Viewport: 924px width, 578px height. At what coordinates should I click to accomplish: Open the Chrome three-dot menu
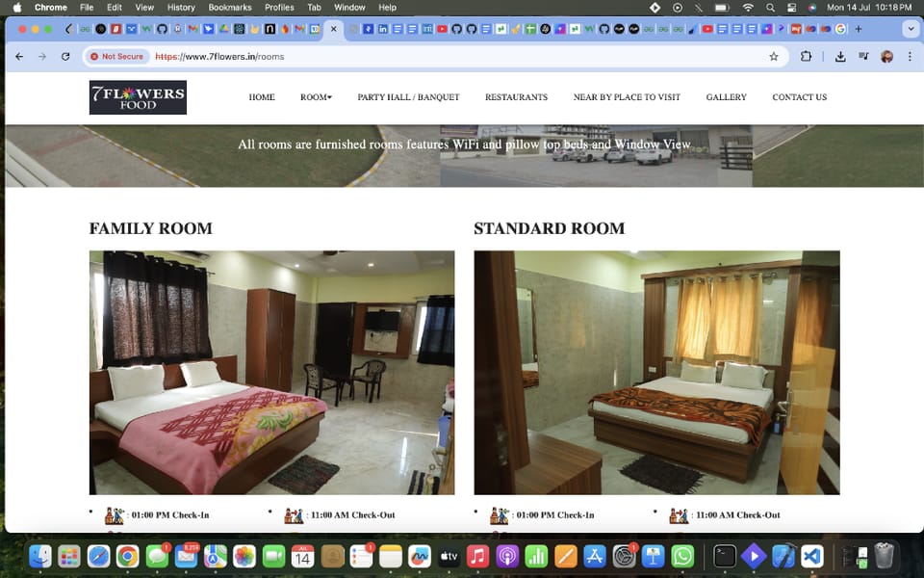click(x=910, y=57)
